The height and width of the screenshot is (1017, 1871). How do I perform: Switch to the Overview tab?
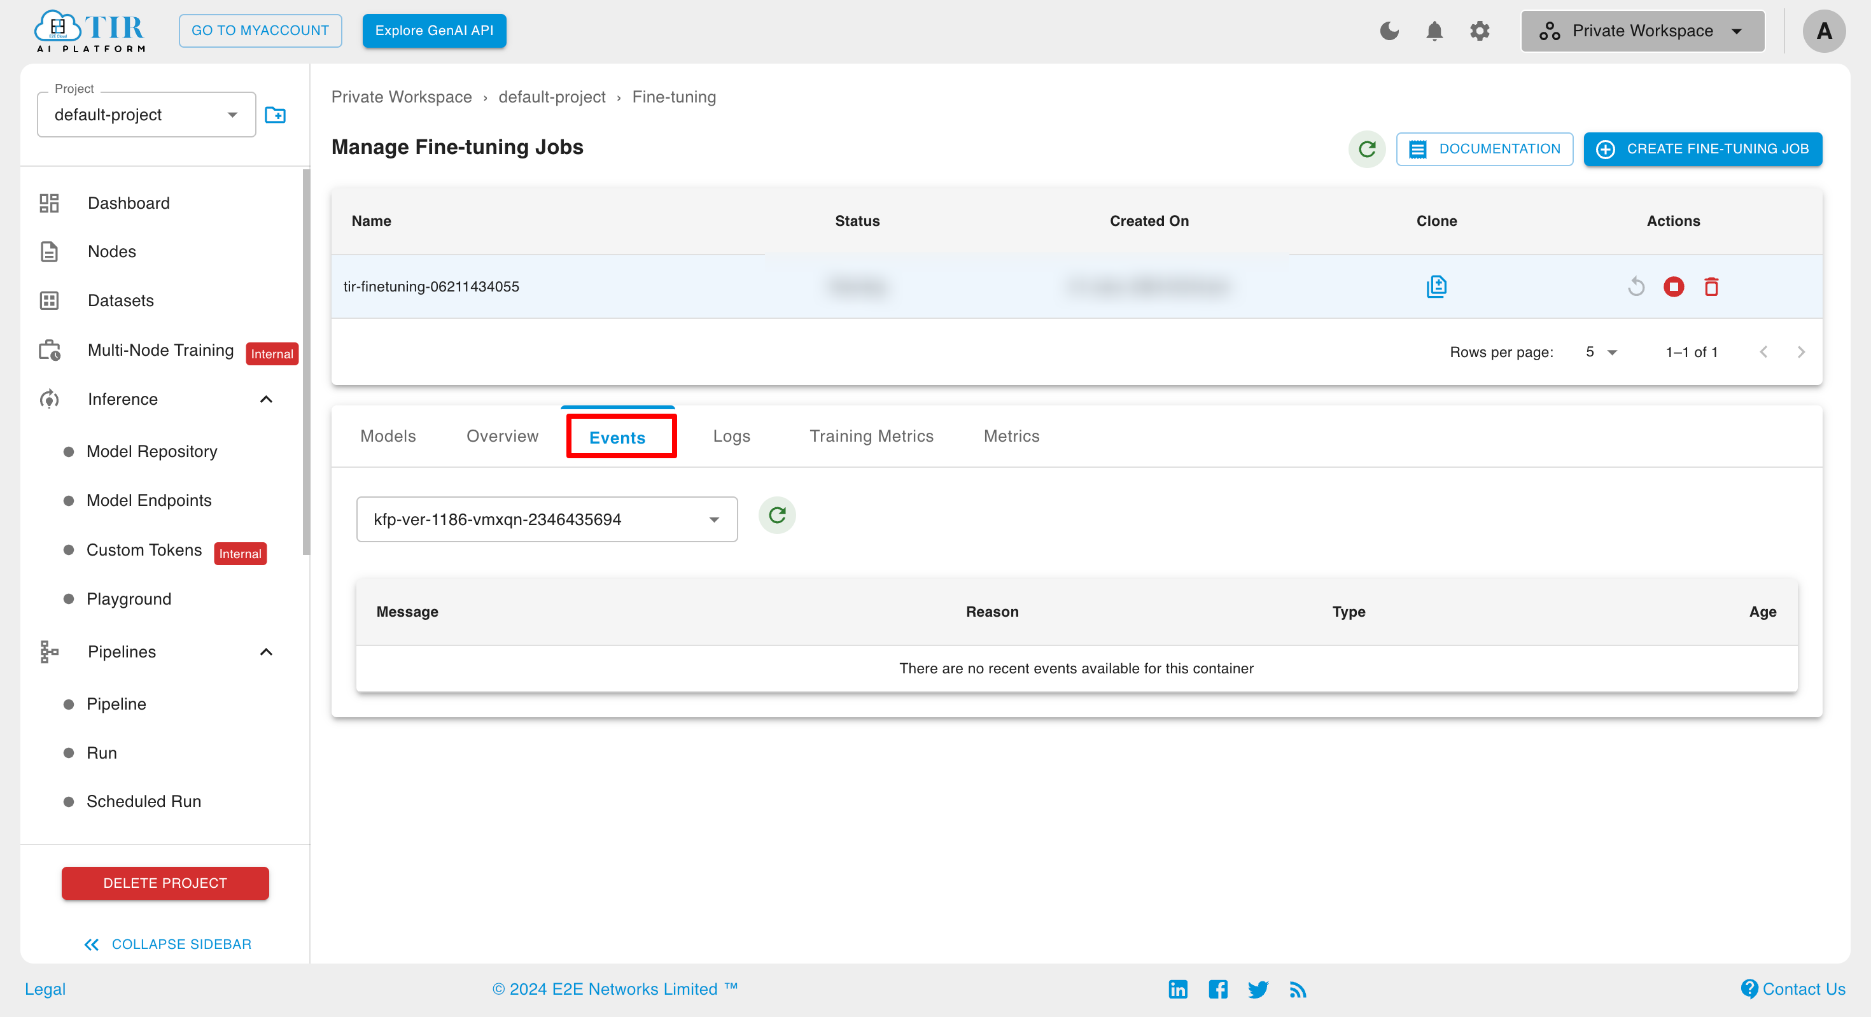503,436
